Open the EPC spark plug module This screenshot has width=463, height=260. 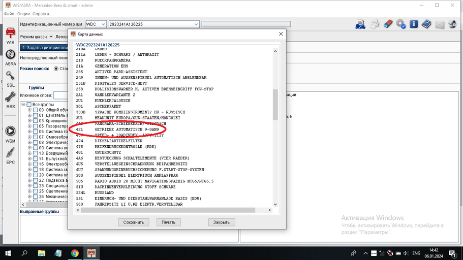pyautogui.click(x=10, y=156)
